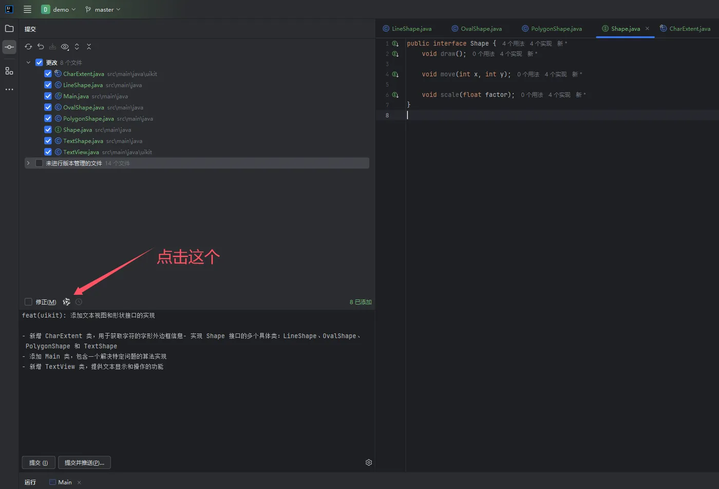
Task: Uncheck TextView.java in the changes list
Action: point(48,152)
